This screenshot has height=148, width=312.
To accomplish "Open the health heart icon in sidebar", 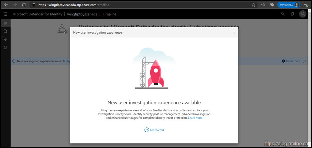I will pyautogui.click(x=5, y=39).
